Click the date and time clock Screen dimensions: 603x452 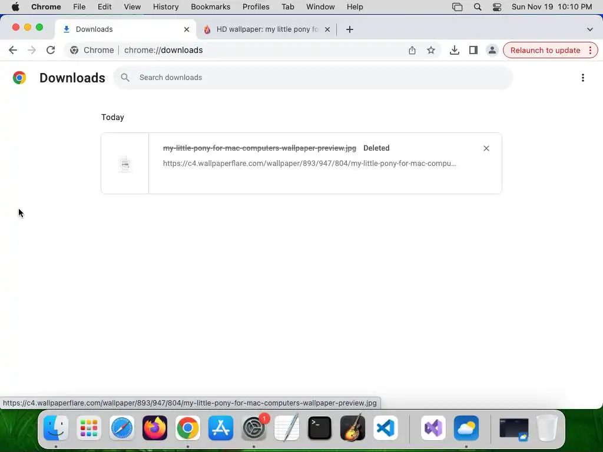(x=551, y=7)
